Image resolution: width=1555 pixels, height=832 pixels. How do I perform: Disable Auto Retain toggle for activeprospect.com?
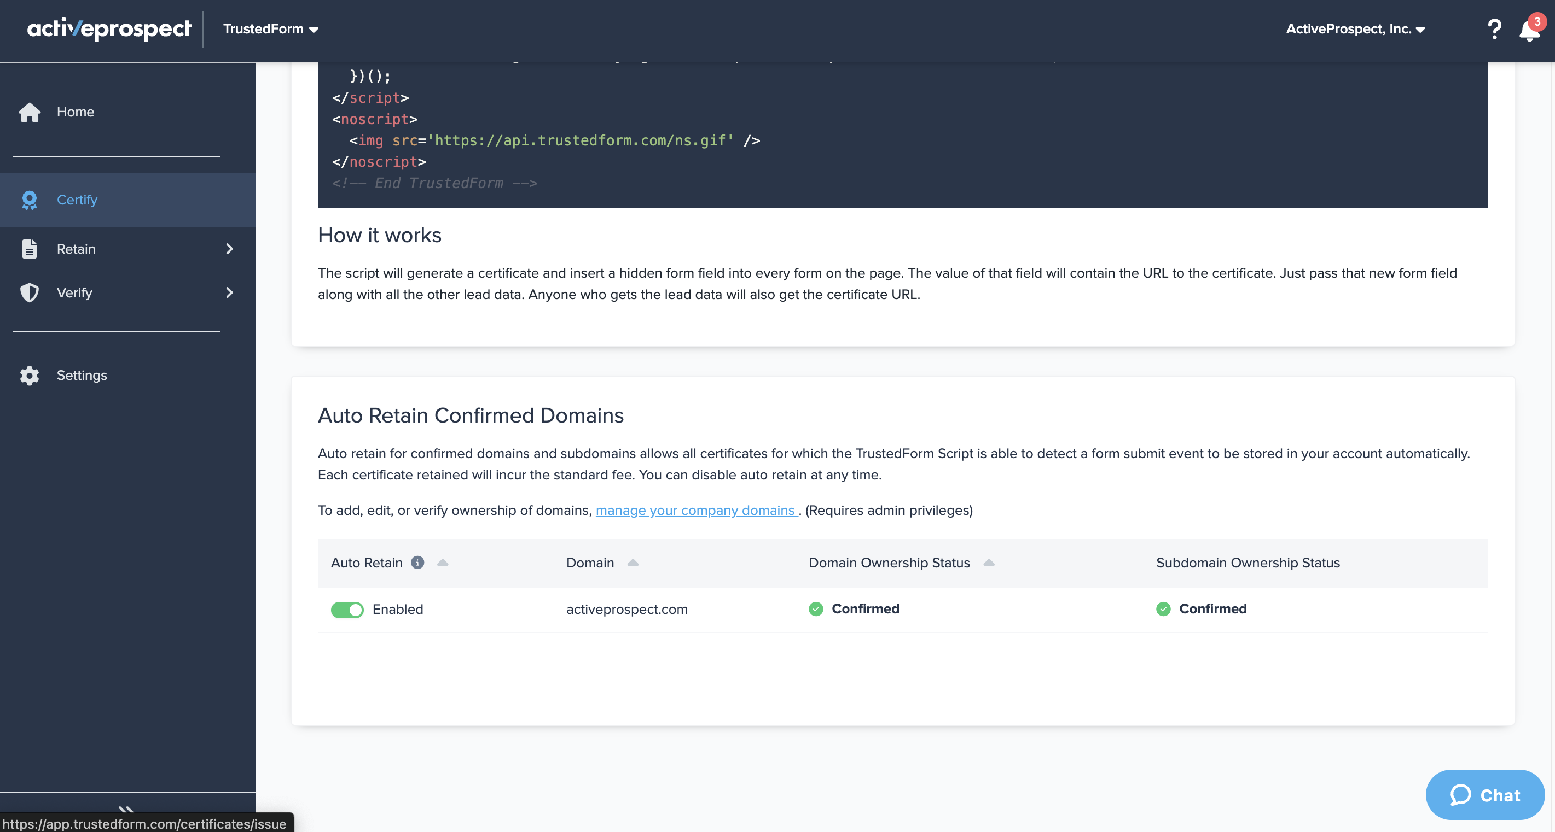[x=347, y=610]
